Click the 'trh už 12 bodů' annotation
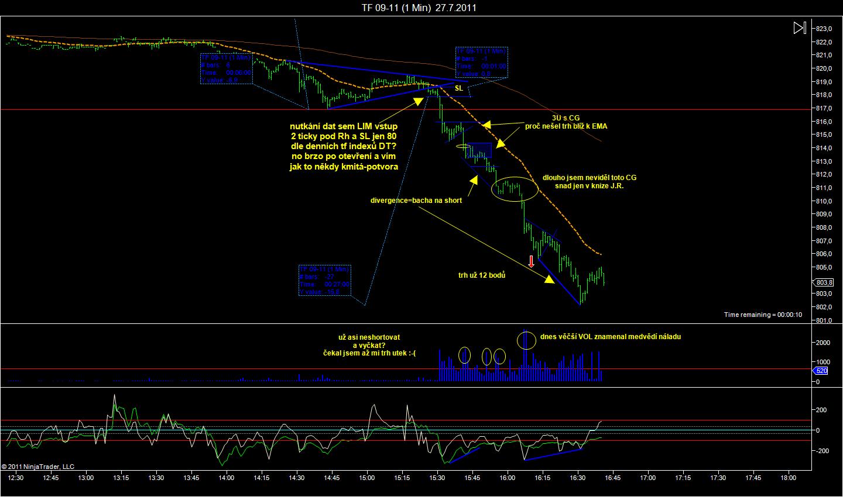 481,274
